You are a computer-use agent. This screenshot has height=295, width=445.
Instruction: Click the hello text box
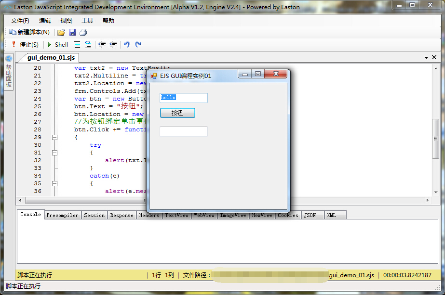[184, 98]
